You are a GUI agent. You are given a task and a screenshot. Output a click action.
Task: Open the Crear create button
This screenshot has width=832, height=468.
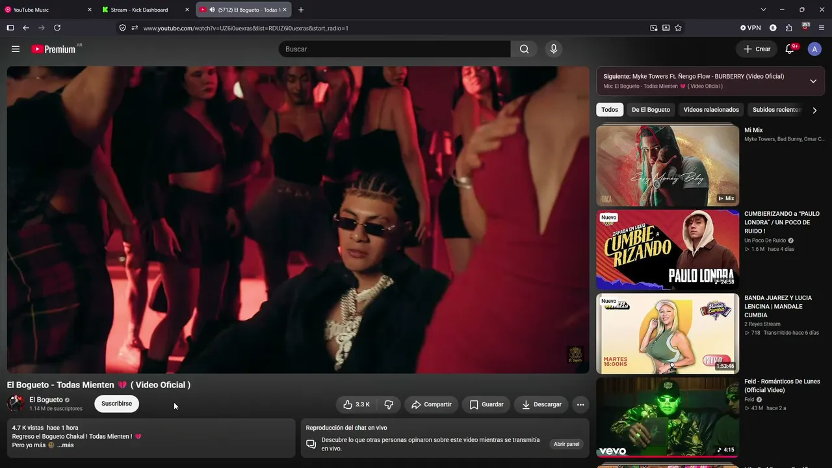coord(757,49)
